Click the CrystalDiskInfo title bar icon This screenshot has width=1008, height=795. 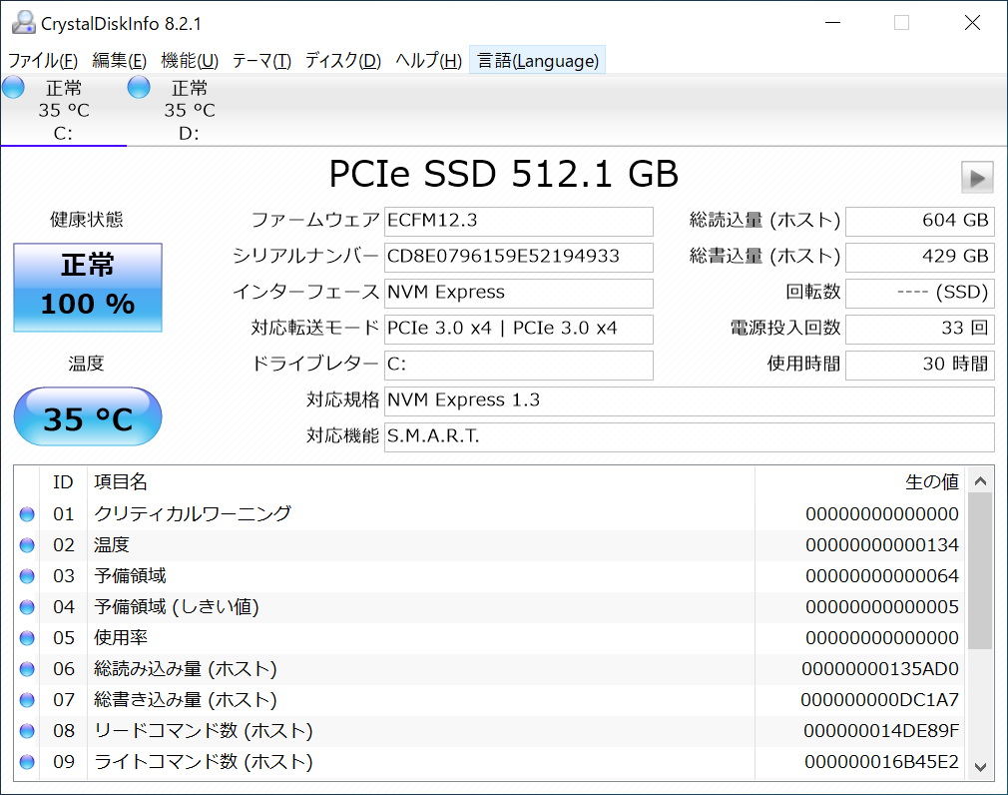22,21
